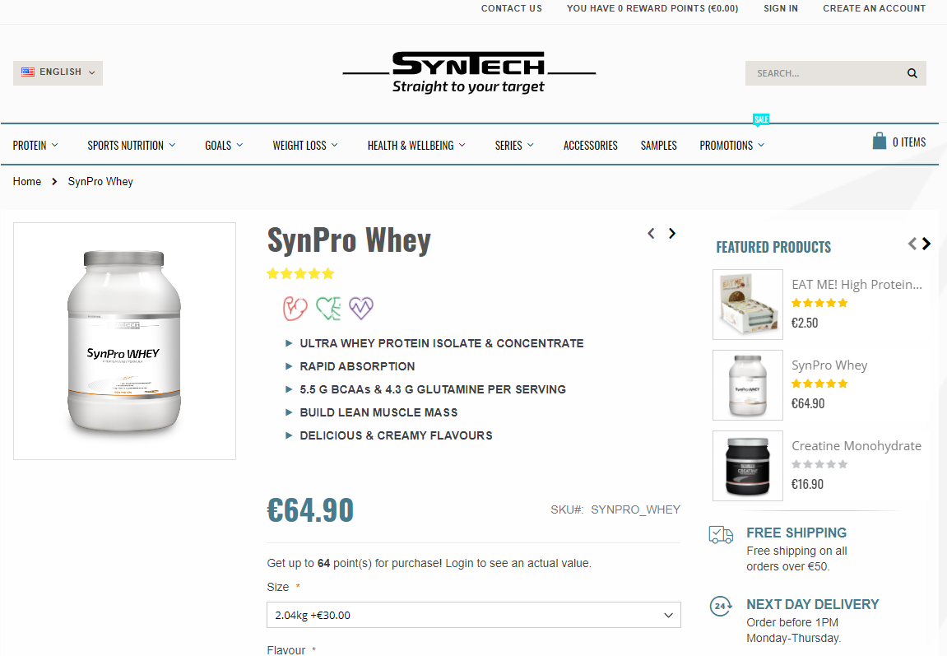
Task: Click the red muscle benefit icon
Action: pyautogui.click(x=295, y=308)
